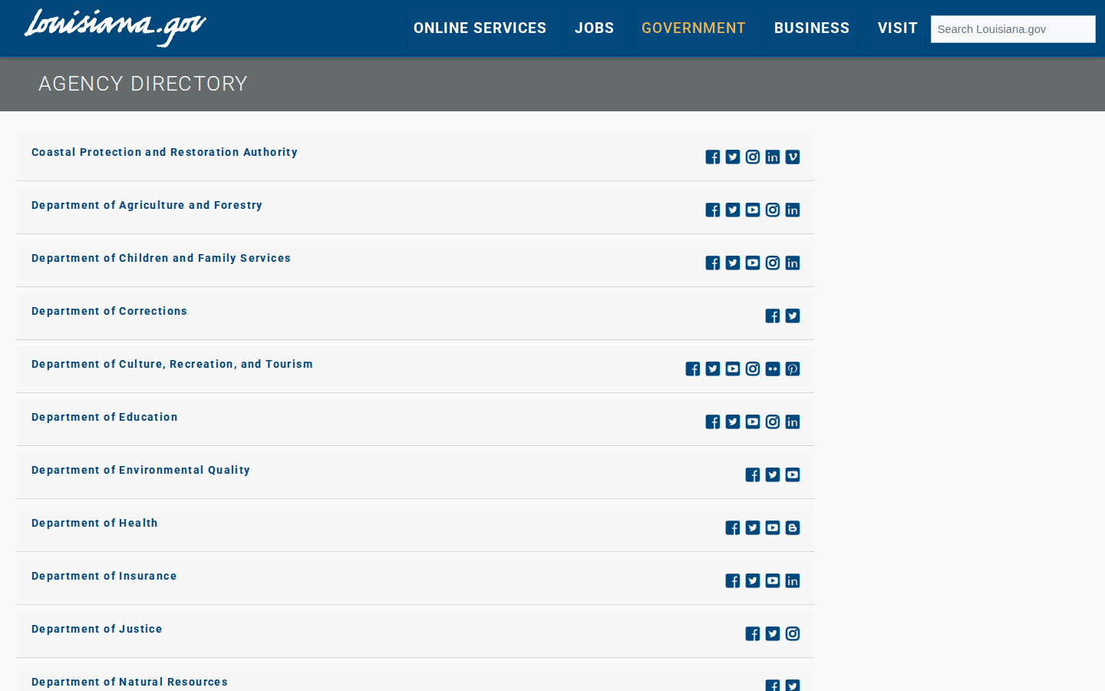1105x691 pixels.
Task: Focus the Search Louisiana.gov field
Action: coord(1013,29)
